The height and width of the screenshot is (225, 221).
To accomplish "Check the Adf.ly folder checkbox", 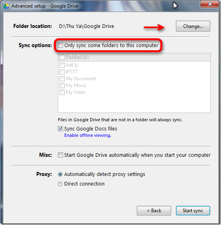I will point(62,65).
